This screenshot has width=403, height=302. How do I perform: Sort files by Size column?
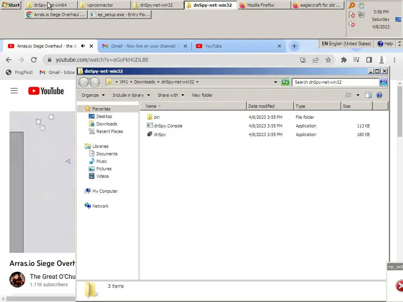[x=357, y=106]
